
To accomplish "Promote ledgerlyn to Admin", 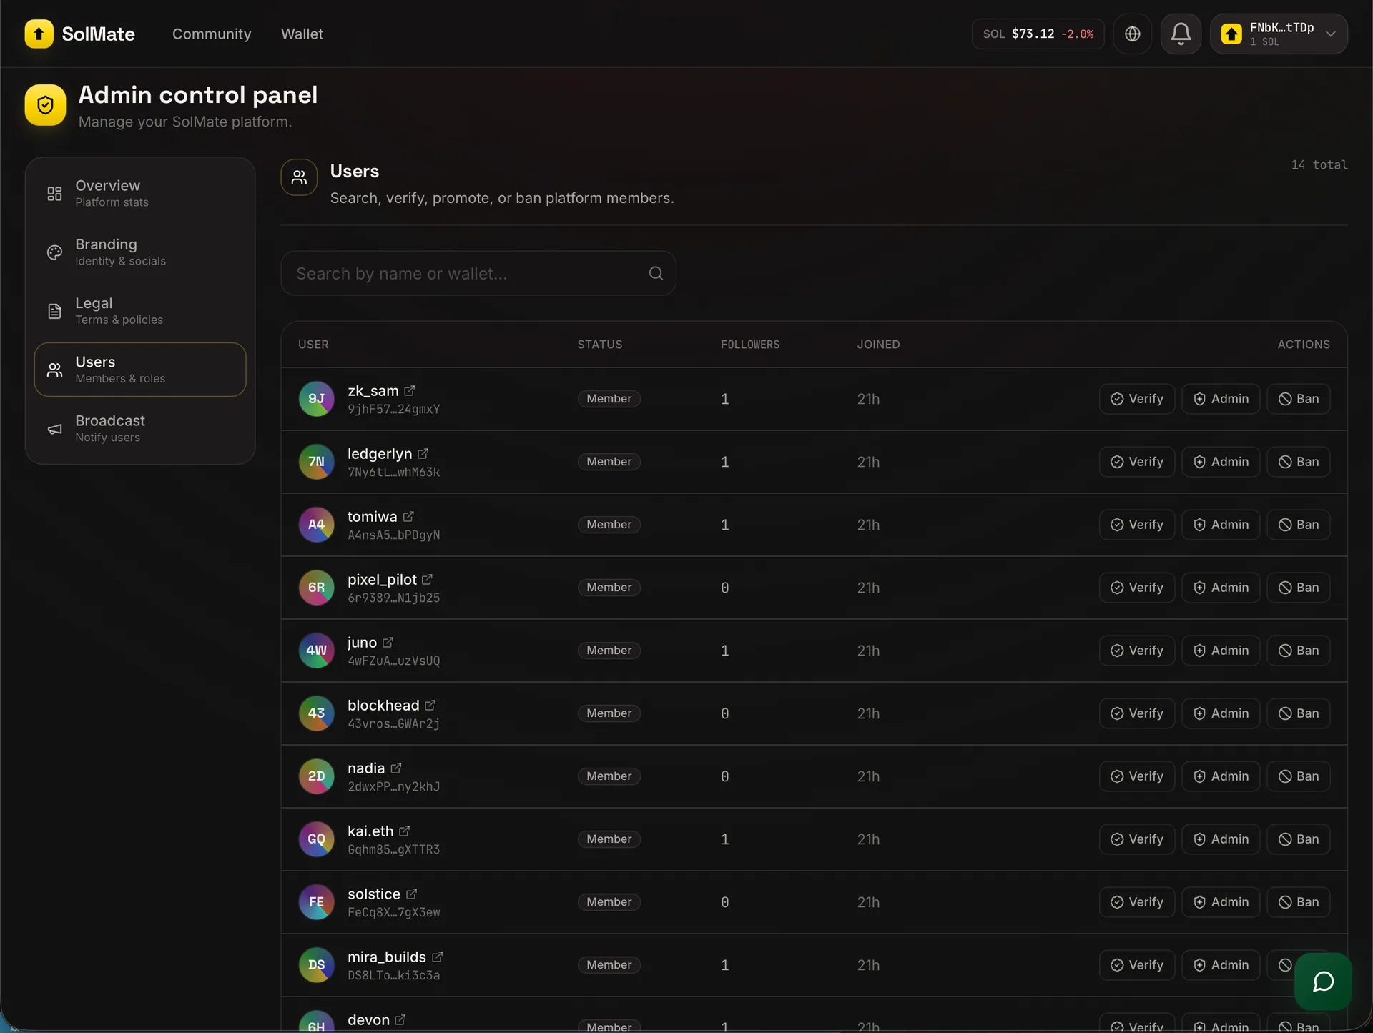I will click(x=1221, y=462).
